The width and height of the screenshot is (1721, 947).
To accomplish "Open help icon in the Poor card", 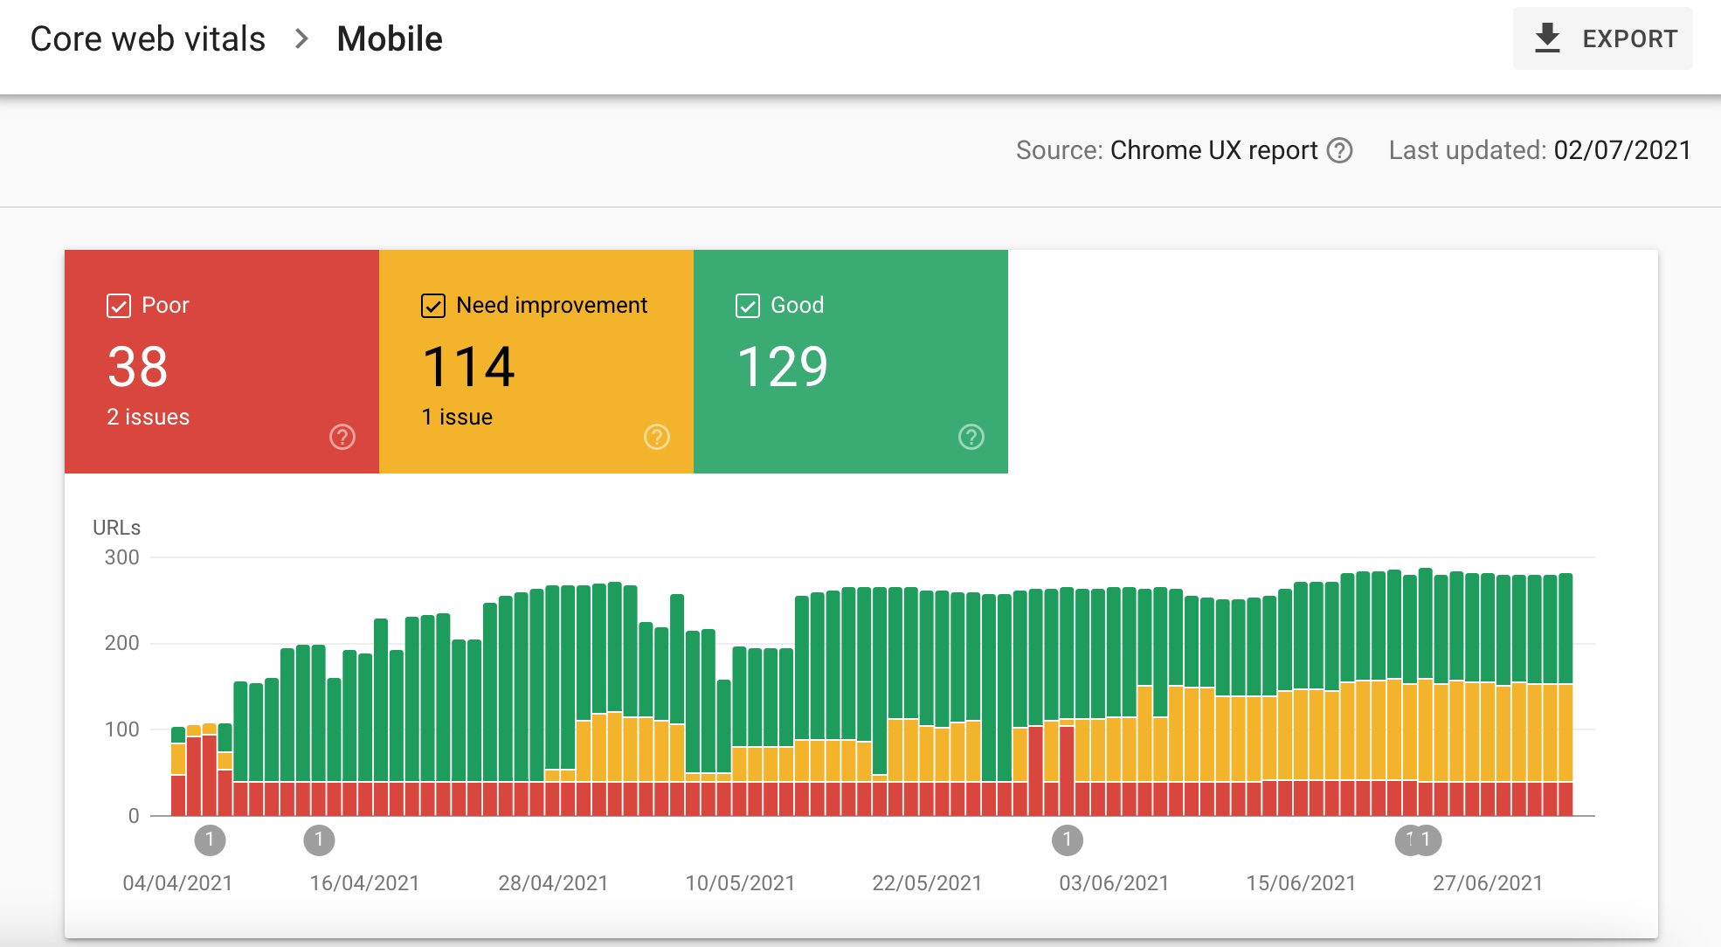I will pyautogui.click(x=342, y=437).
